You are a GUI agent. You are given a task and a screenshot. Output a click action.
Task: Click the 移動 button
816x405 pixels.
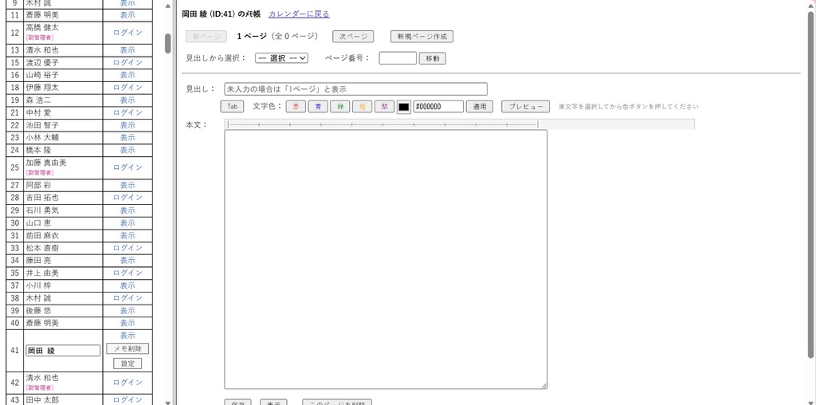pos(433,58)
